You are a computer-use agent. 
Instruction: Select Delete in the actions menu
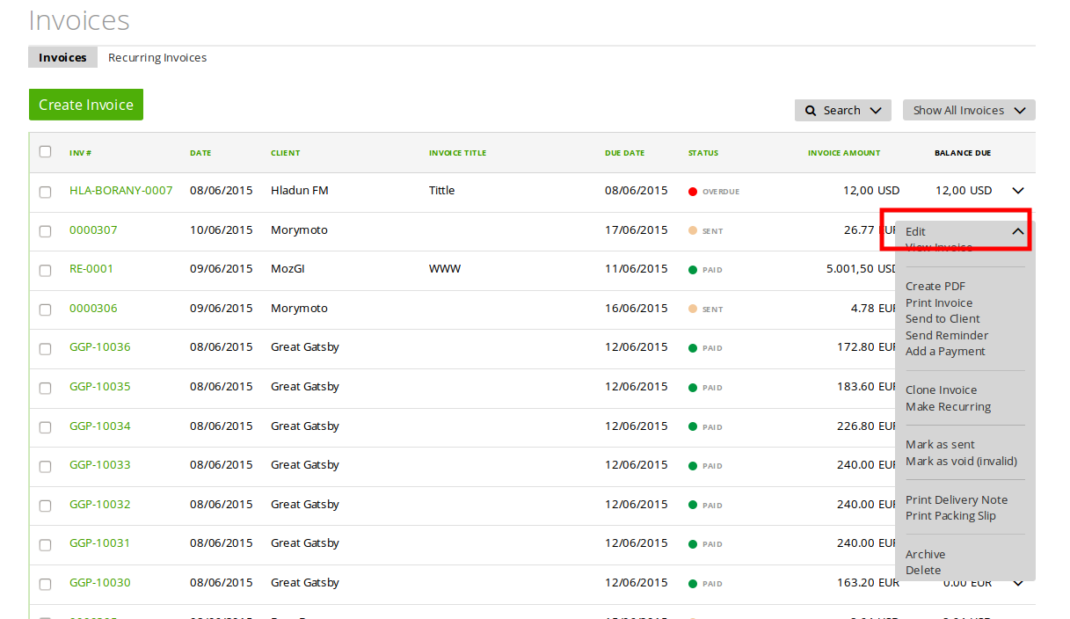point(923,570)
